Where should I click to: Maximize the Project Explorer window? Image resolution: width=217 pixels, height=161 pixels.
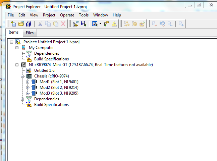coord(199,5)
